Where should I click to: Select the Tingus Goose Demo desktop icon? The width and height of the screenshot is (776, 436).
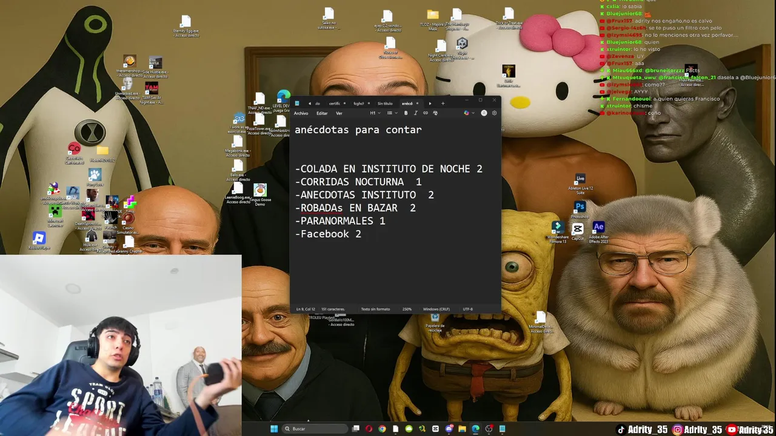point(260,195)
